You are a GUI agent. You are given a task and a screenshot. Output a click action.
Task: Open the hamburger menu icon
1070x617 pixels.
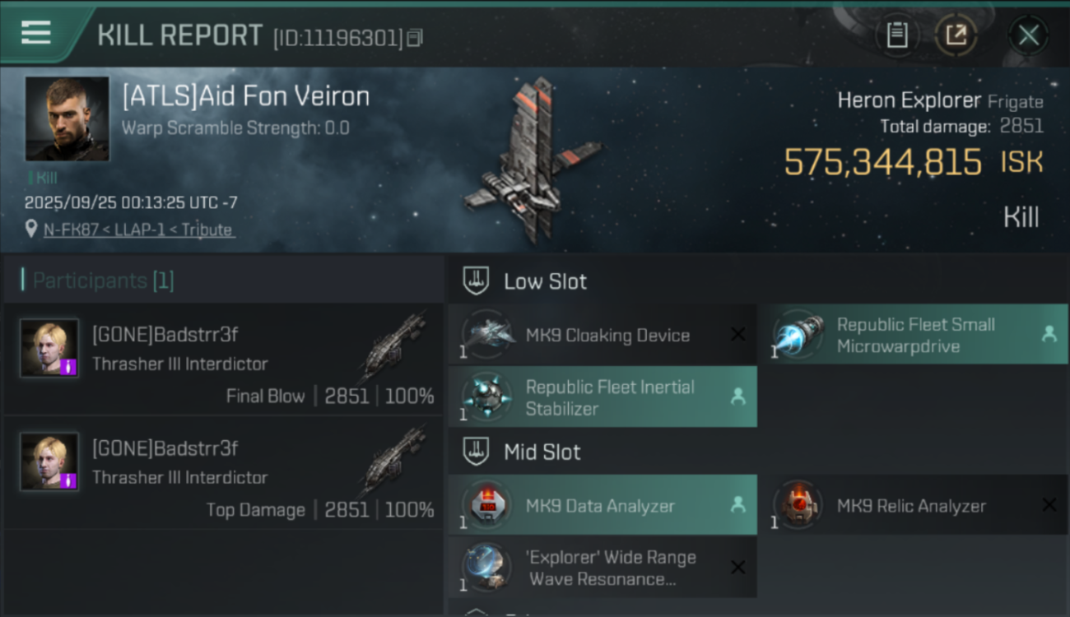(36, 33)
